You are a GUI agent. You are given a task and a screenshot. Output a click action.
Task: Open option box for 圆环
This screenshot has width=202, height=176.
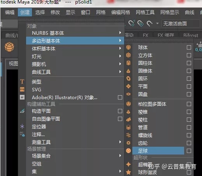189,78
